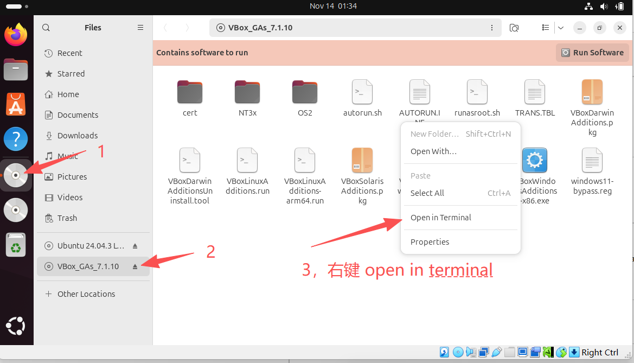Select the runasroot.sh file

477,98
